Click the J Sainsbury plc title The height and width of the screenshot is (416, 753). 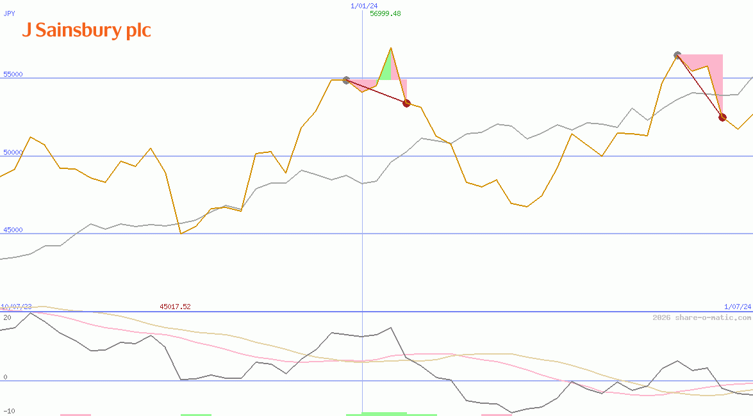[x=87, y=30]
